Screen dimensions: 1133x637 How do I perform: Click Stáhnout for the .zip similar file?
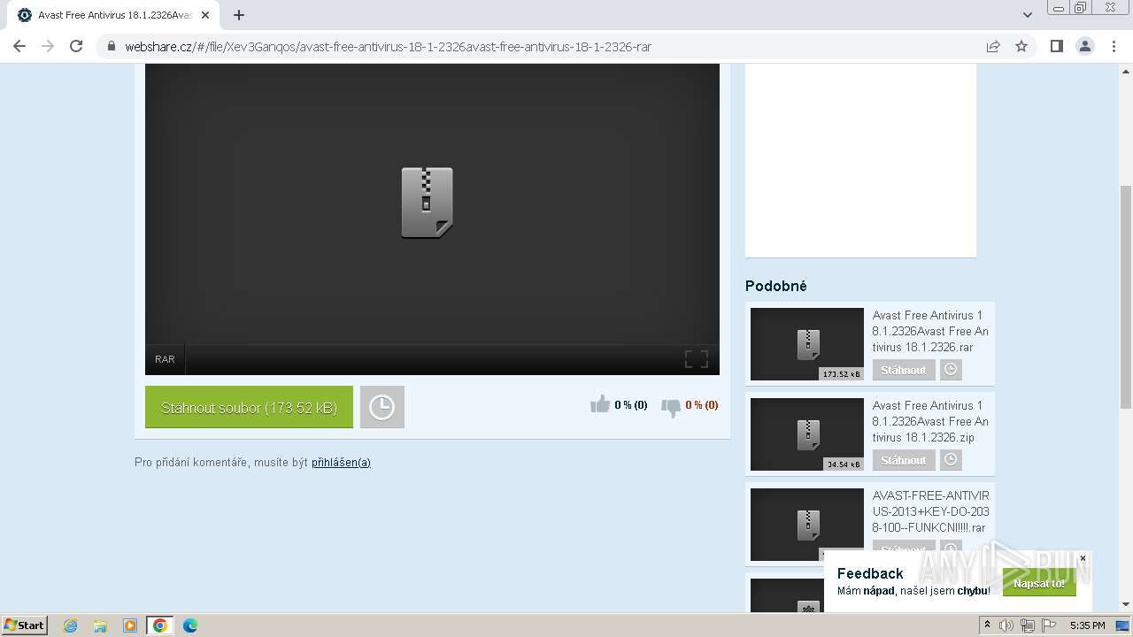[x=904, y=460]
